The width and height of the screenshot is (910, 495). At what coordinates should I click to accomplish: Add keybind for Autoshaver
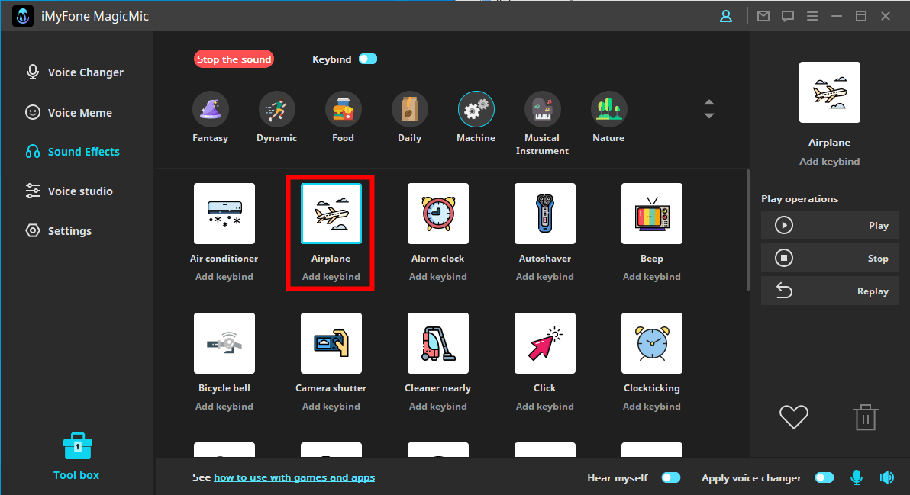tap(545, 277)
